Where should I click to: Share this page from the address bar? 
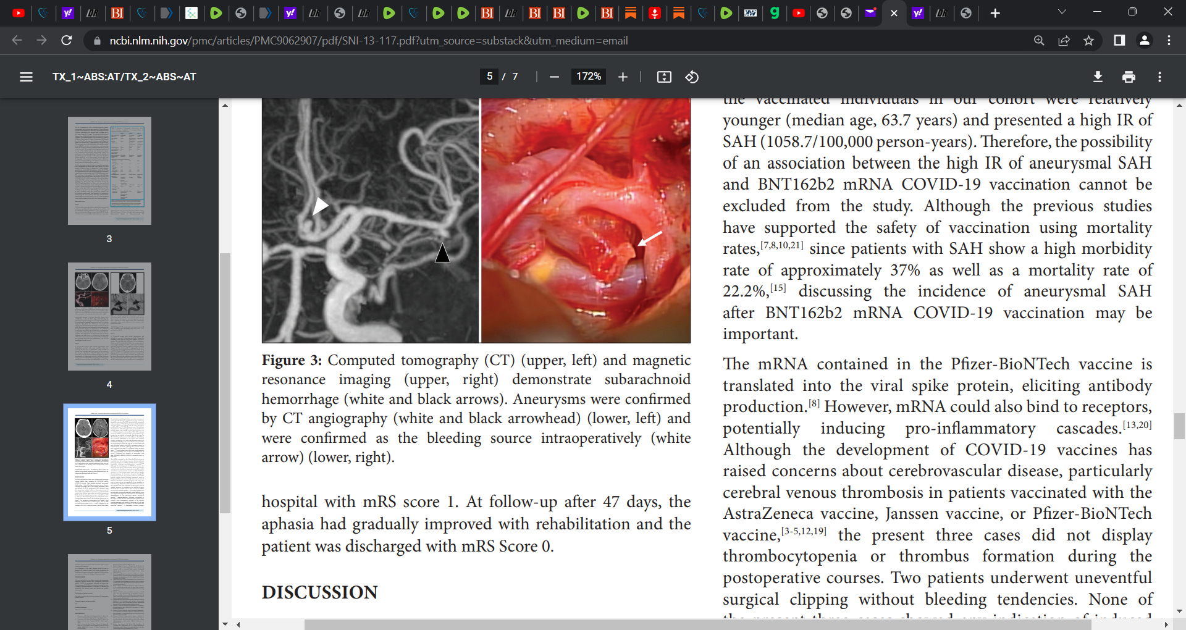click(1064, 41)
